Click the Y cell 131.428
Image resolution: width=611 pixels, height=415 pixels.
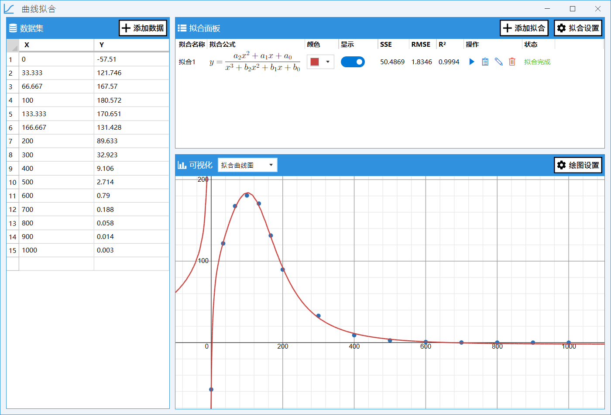(x=131, y=128)
